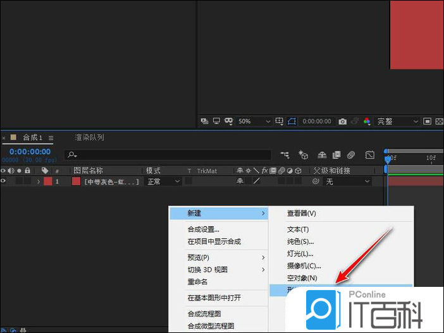Close the 合成1 timeline tab

point(3,138)
